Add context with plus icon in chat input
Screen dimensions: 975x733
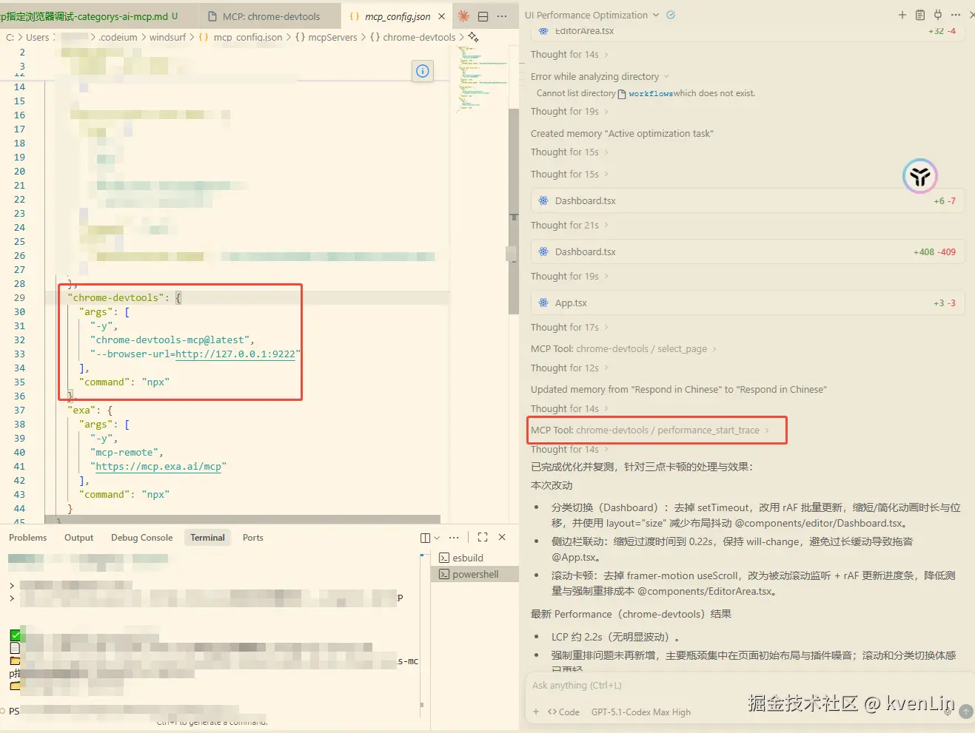tap(536, 712)
